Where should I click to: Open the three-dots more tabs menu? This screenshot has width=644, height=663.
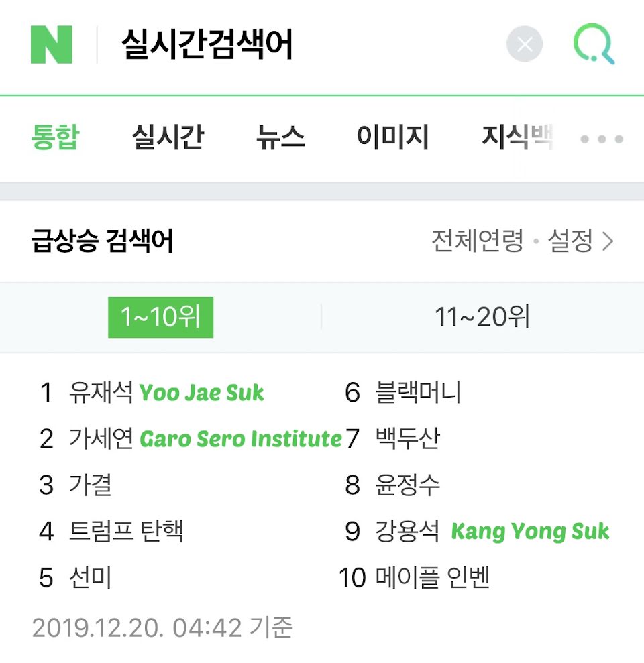tap(602, 139)
